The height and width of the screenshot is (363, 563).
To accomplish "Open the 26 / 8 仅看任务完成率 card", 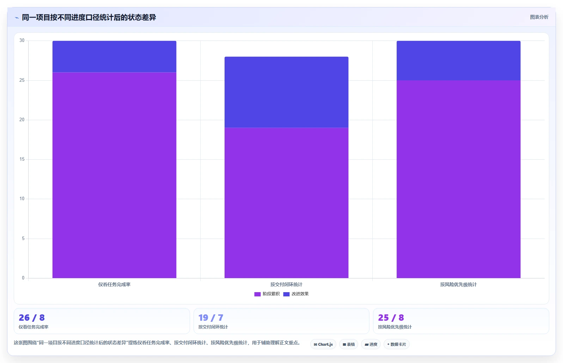I will coord(102,321).
